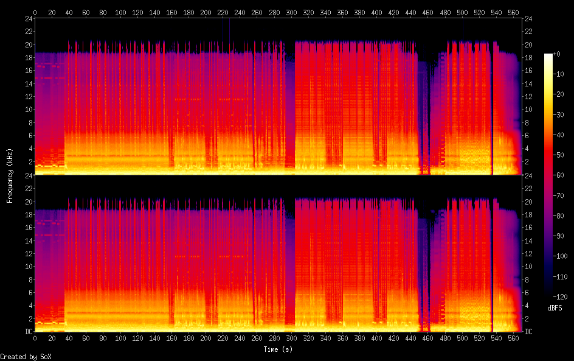This screenshot has height=361, width=574.
Task: Click the 300 tick on the top time axis
Action: point(291,12)
